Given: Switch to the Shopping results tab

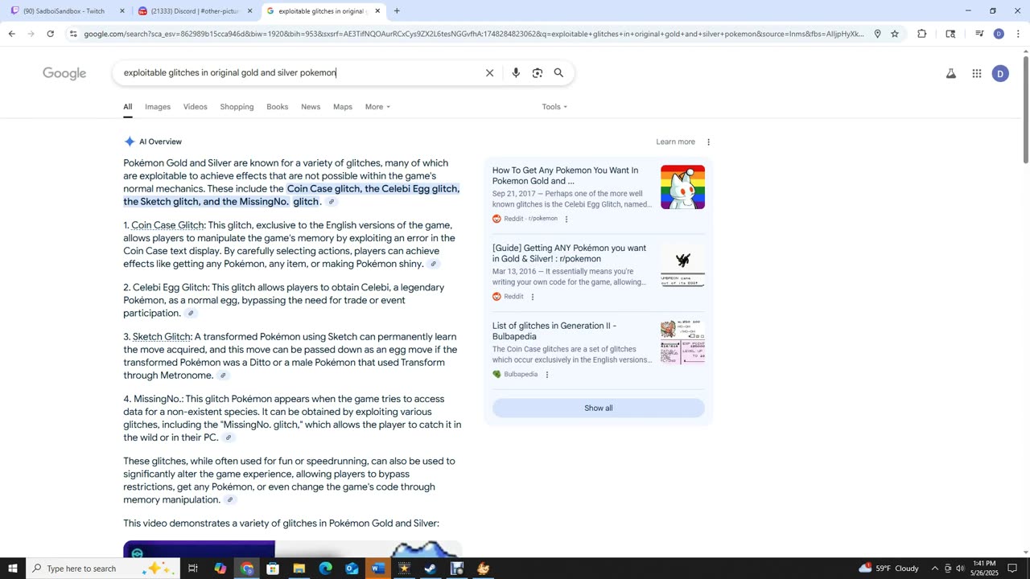Looking at the screenshot, I should pyautogui.click(x=237, y=107).
